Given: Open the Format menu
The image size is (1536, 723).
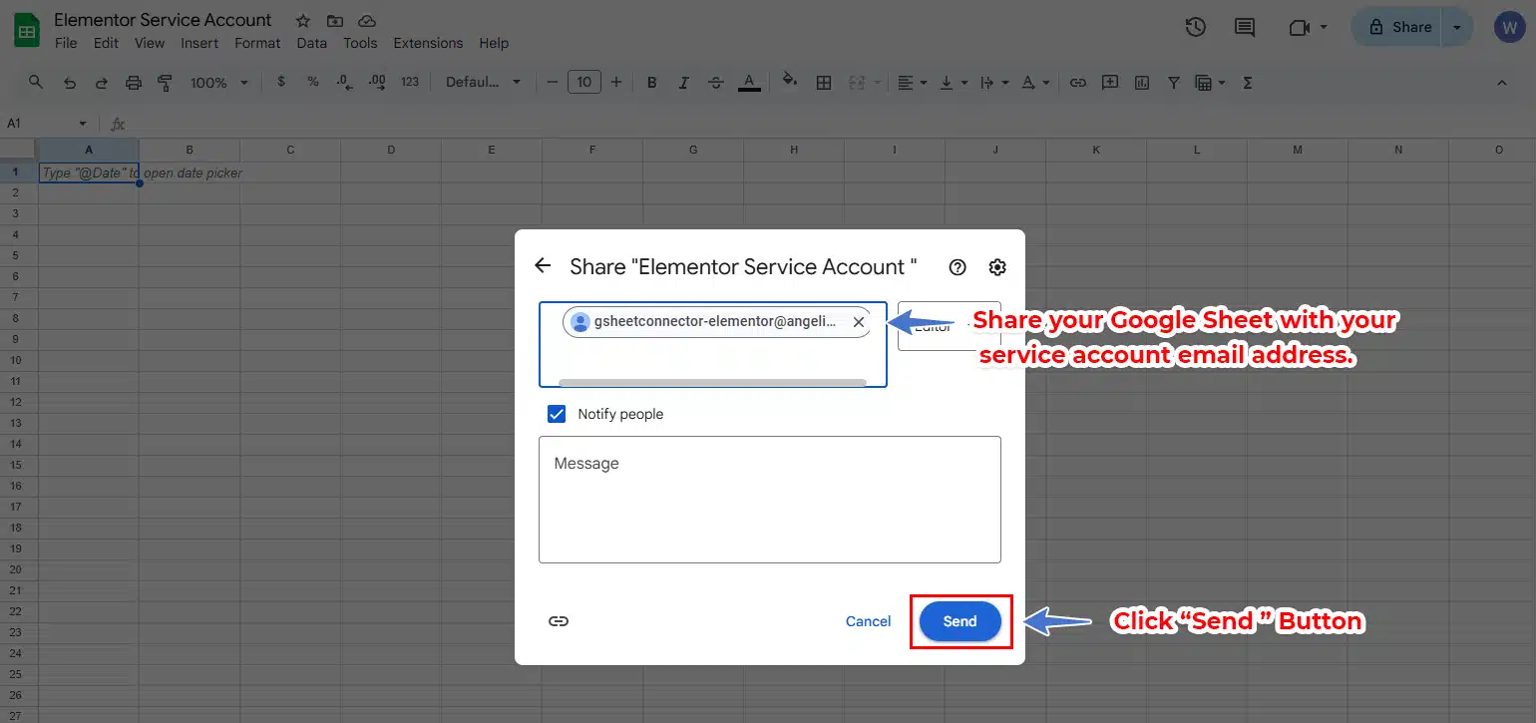Looking at the screenshot, I should pyautogui.click(x=257, y=43).
